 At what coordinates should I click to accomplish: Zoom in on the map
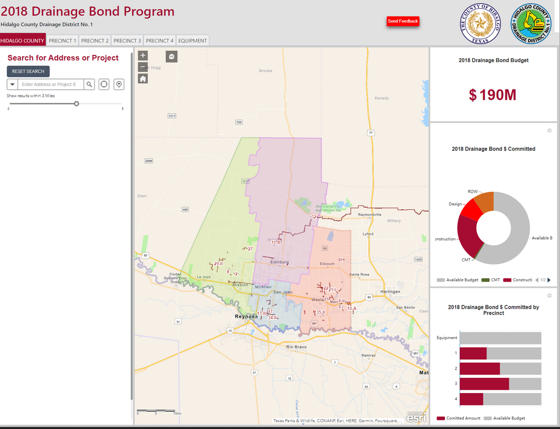[x=143, y=56]
